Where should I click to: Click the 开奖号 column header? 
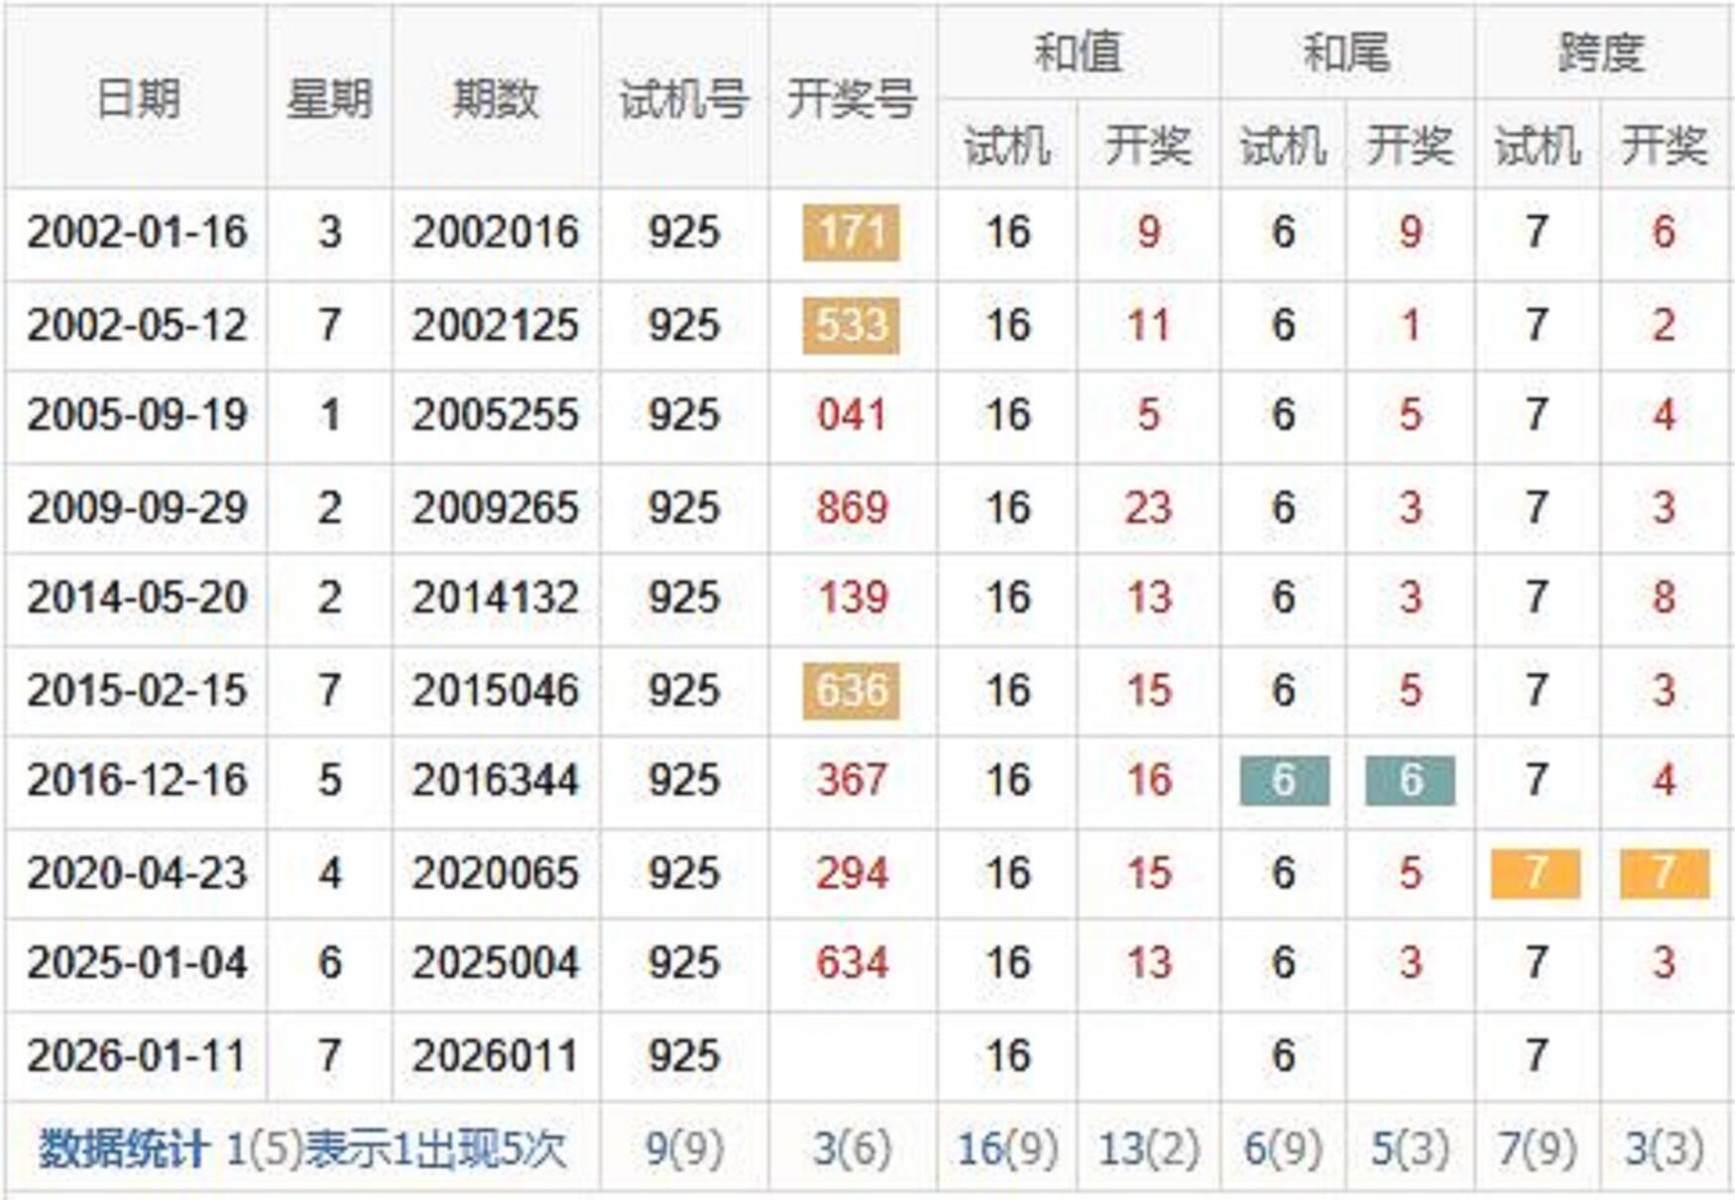851,98
